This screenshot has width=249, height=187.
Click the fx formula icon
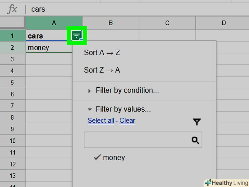pyautogui.click(x=12, y=9)
